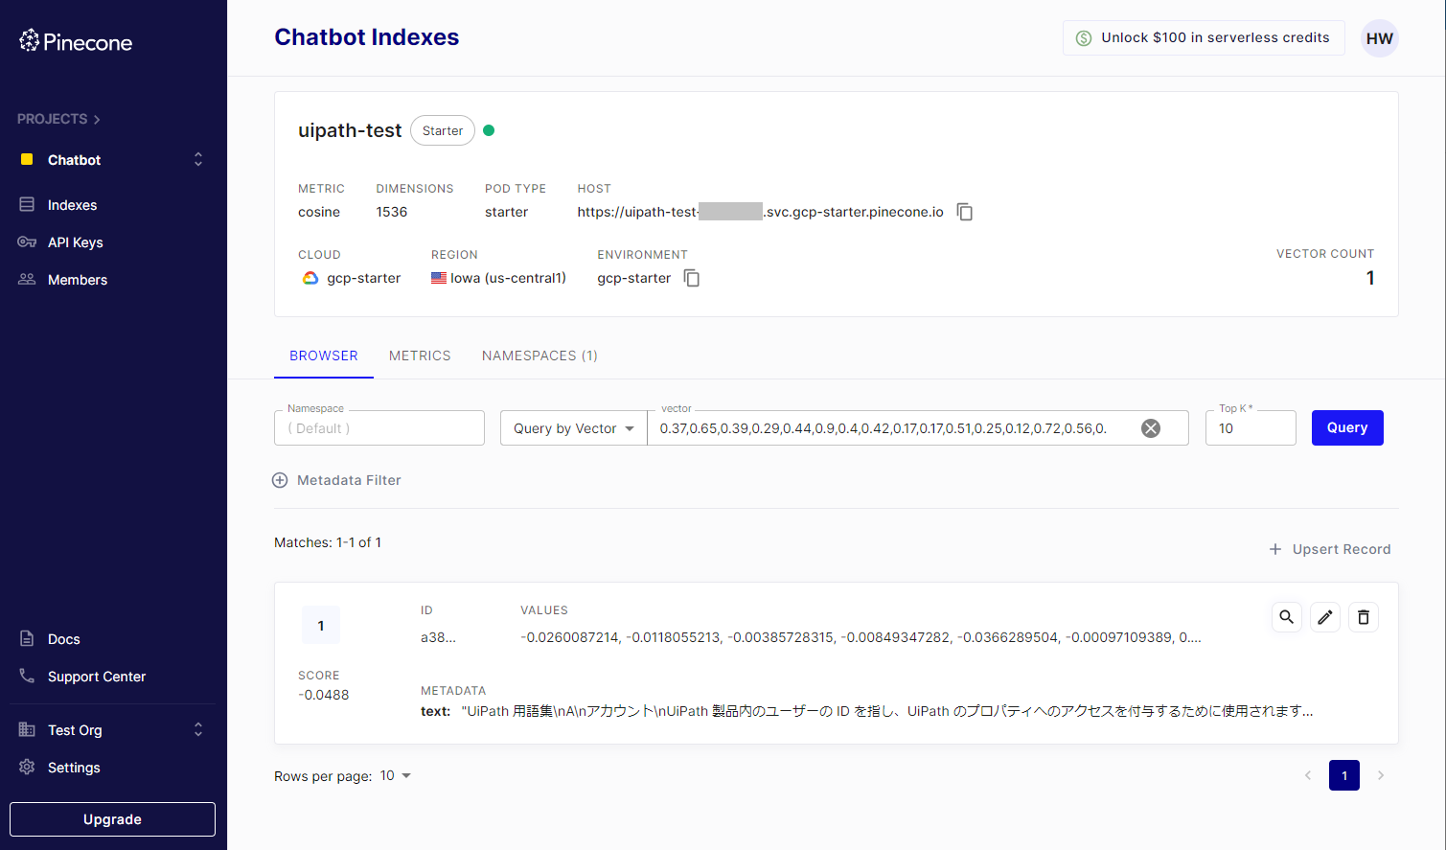Click the Metadata Filter label
The width and height of the screenshot is (1446, 850).
pyautogui.click(x=349, y=480)
